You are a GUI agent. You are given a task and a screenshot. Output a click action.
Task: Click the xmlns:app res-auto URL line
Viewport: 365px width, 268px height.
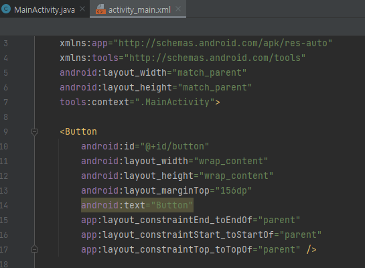click(196, 44)
